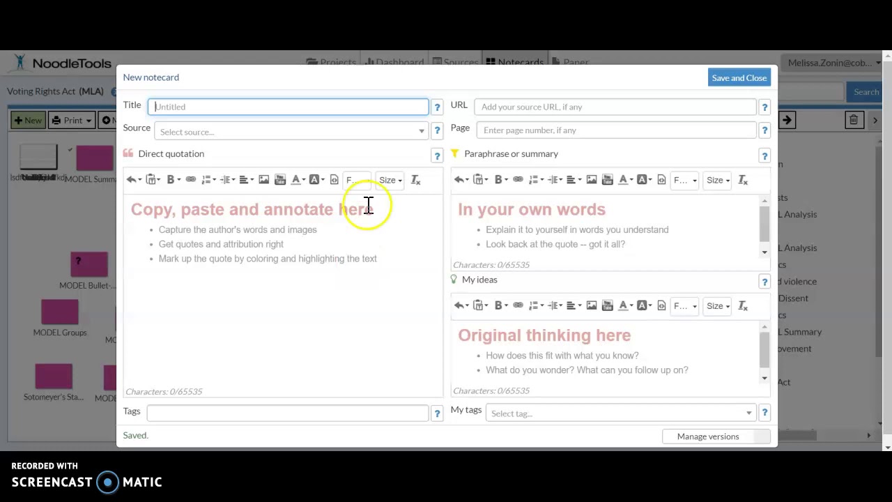Screen dimensions: 892x502
Task: Click the Tags input field
Action: pos(288,413)
